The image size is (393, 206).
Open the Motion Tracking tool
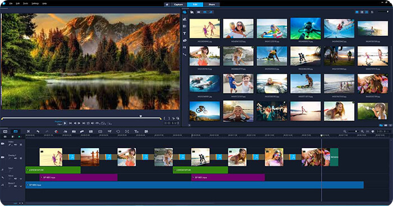pos(82,131)
